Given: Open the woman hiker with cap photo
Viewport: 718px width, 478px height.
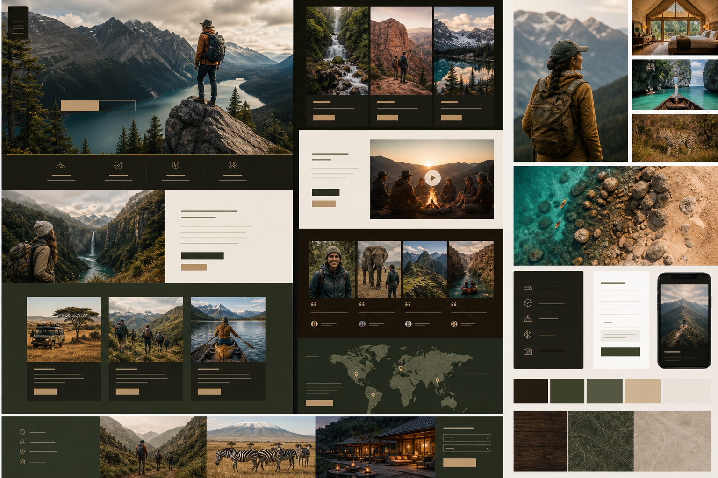Looking at the screenshot, I should pos(570,81).
